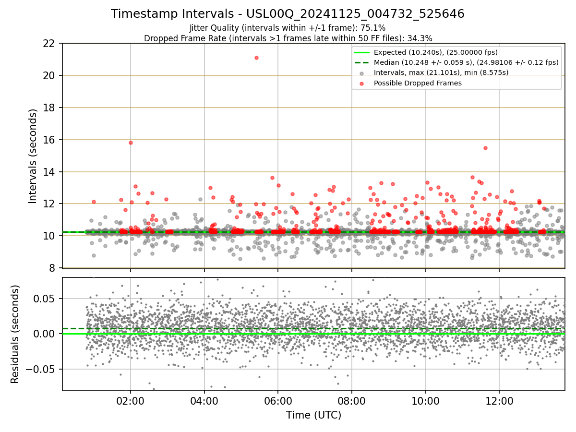Click the 20 tick on the intervals axis
The width and height of the screenshot is (576, 432).
click(x=48, y=75)
